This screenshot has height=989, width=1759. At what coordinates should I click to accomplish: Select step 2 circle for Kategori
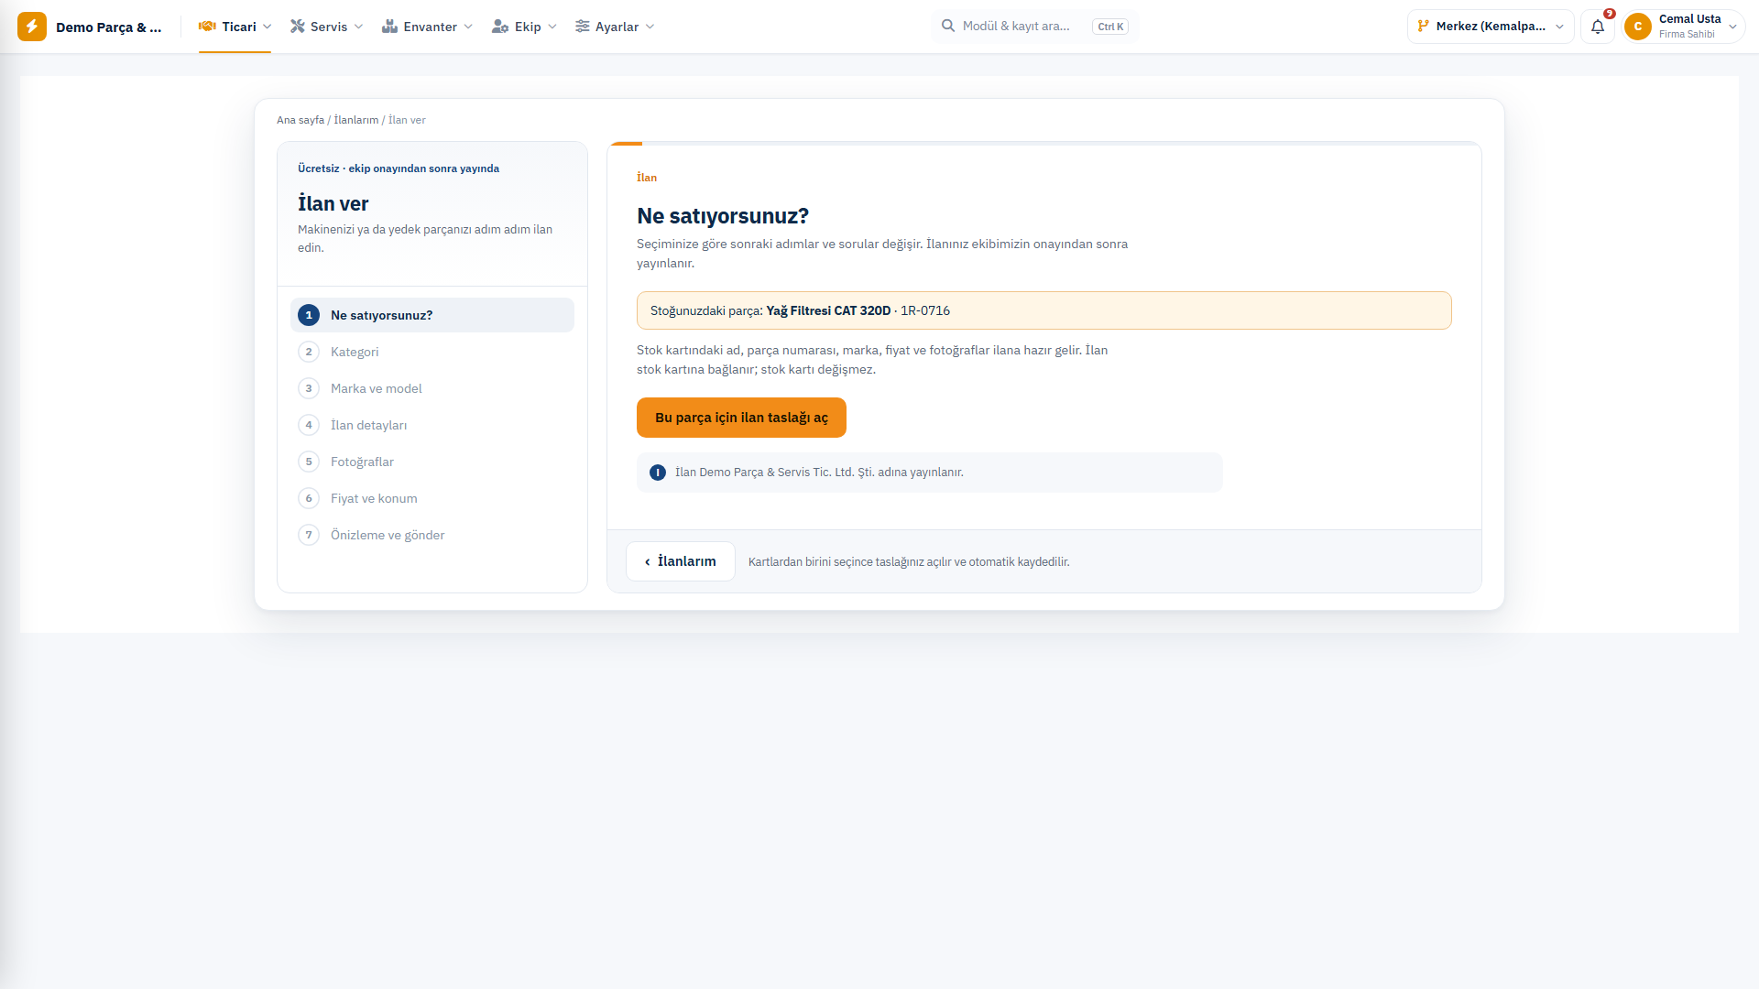tap(309, 352)
